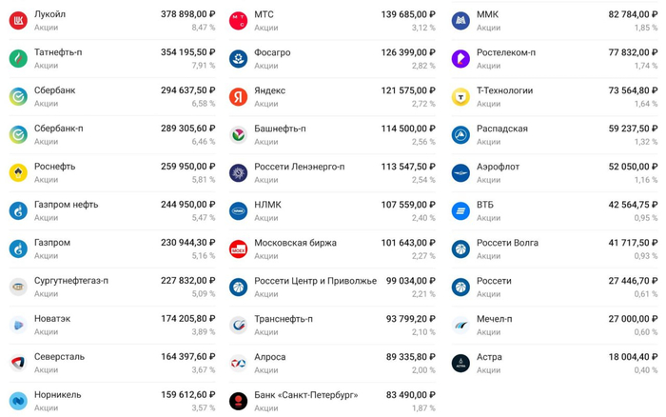Screen dimensions: 666x417
Task: Click the Московская биржа MOEX logo
Action: click(x=238, y=249)
